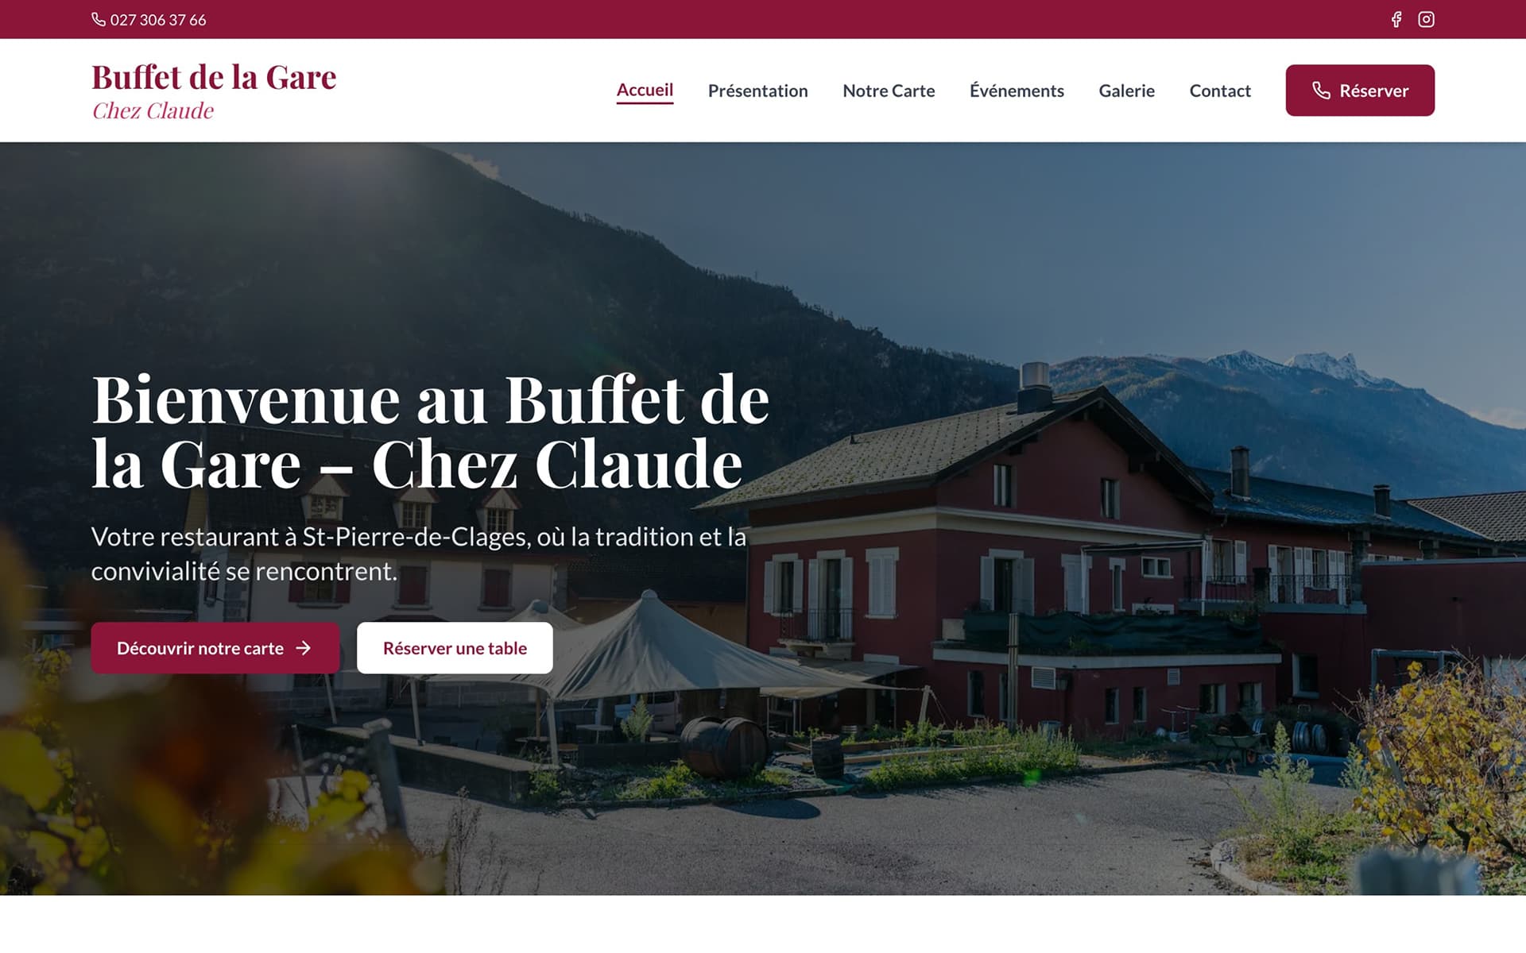Click the hero tagline about St-Pierre-de-Clages
The image size is (1526, 953).
419,554
